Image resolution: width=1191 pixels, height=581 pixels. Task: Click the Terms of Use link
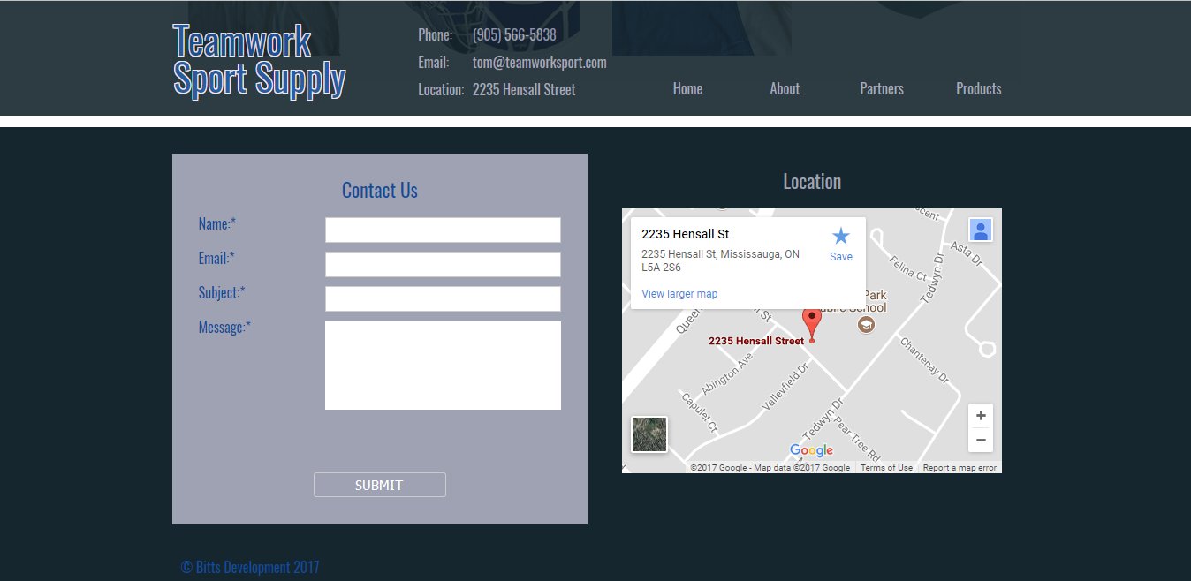[886, 468]
